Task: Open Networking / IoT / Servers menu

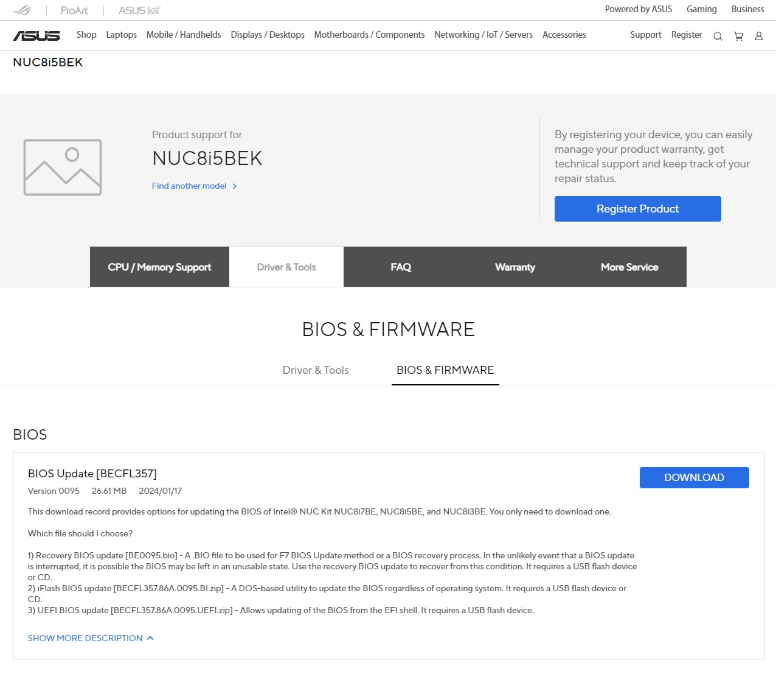Action: [x=483, y=35]
